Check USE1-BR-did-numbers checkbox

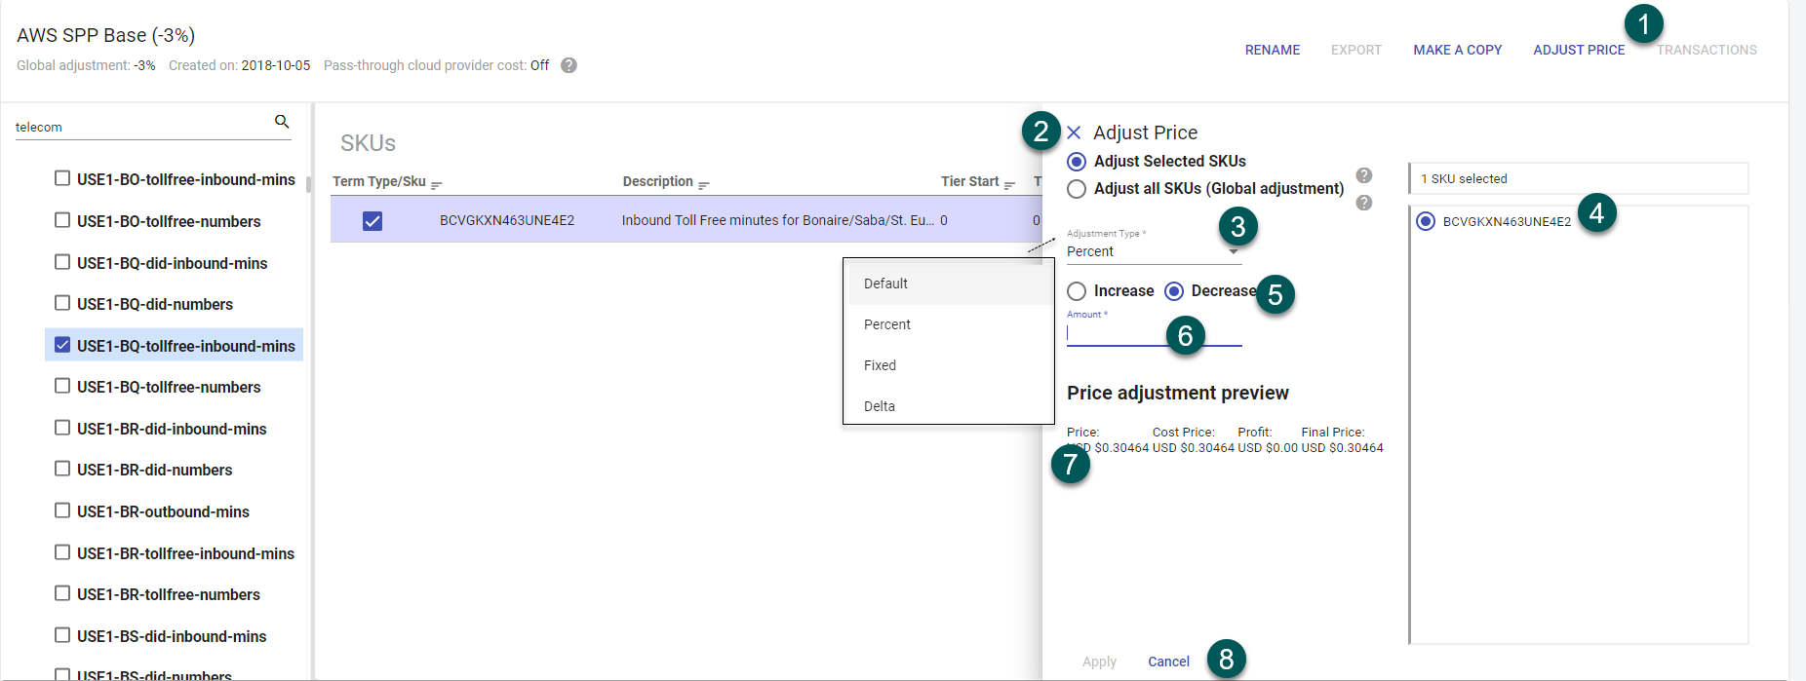[x=62, y=469]
